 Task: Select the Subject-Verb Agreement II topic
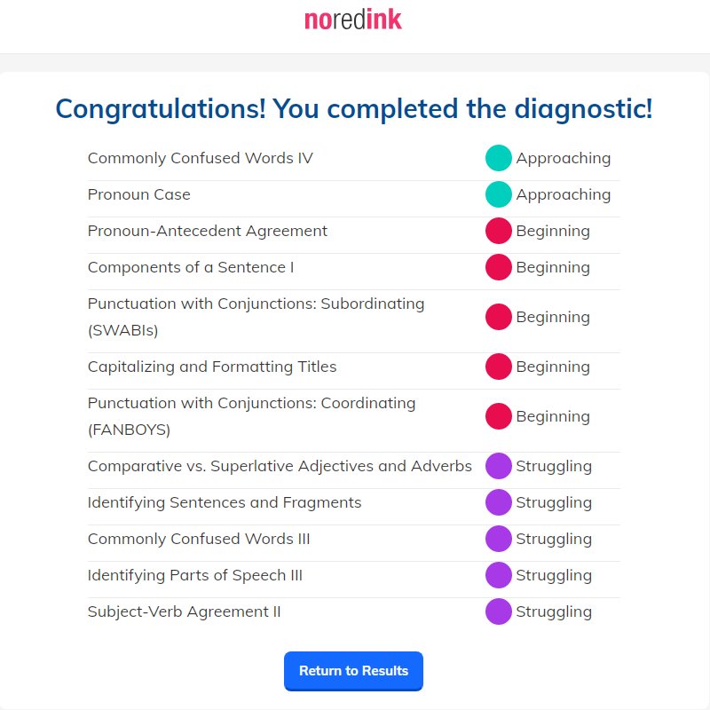(x=185, y=611)
